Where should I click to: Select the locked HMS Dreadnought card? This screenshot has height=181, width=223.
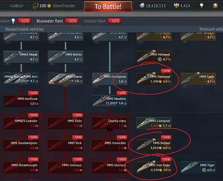[21, 167]
